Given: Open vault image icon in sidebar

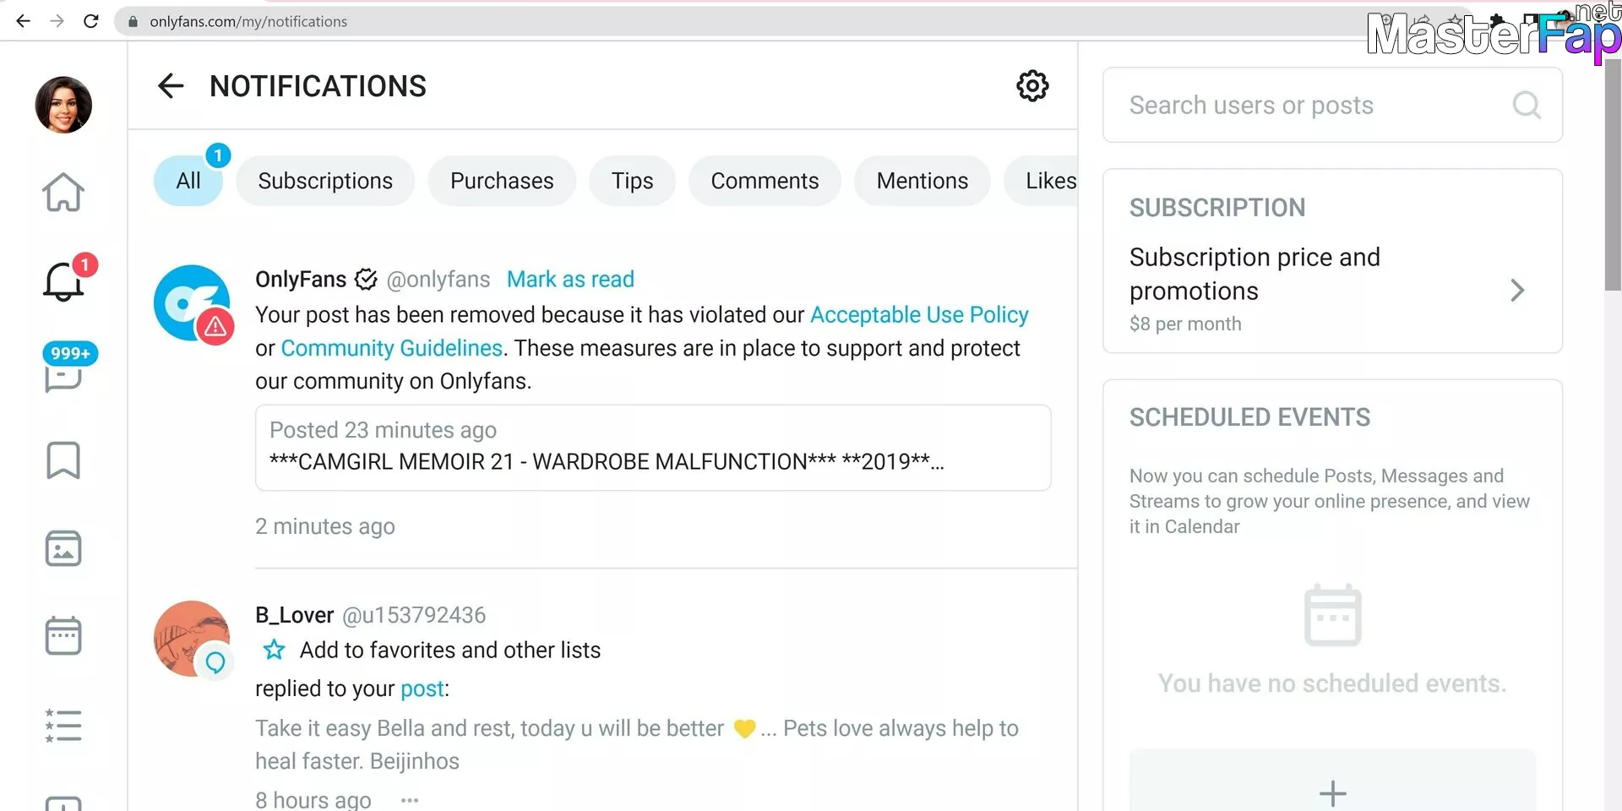Looking at the screenshot, I should point(63,548).
